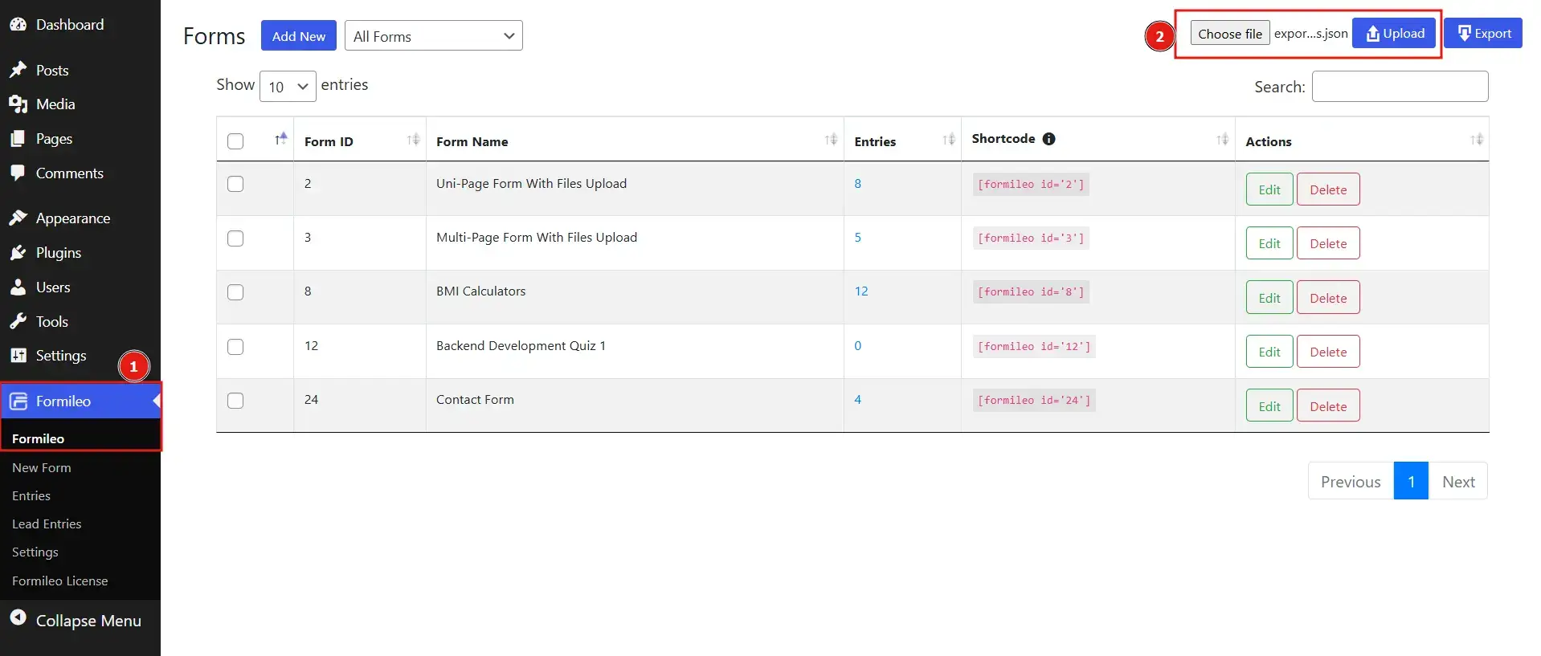Image resolution: width=1541 pixels, height=656 pixels.
Task: Edit the Multi-Page Form With Files Upload
Action: [1269, 243]
